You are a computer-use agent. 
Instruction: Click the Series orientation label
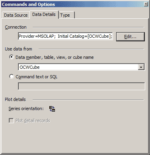[26, 108]
